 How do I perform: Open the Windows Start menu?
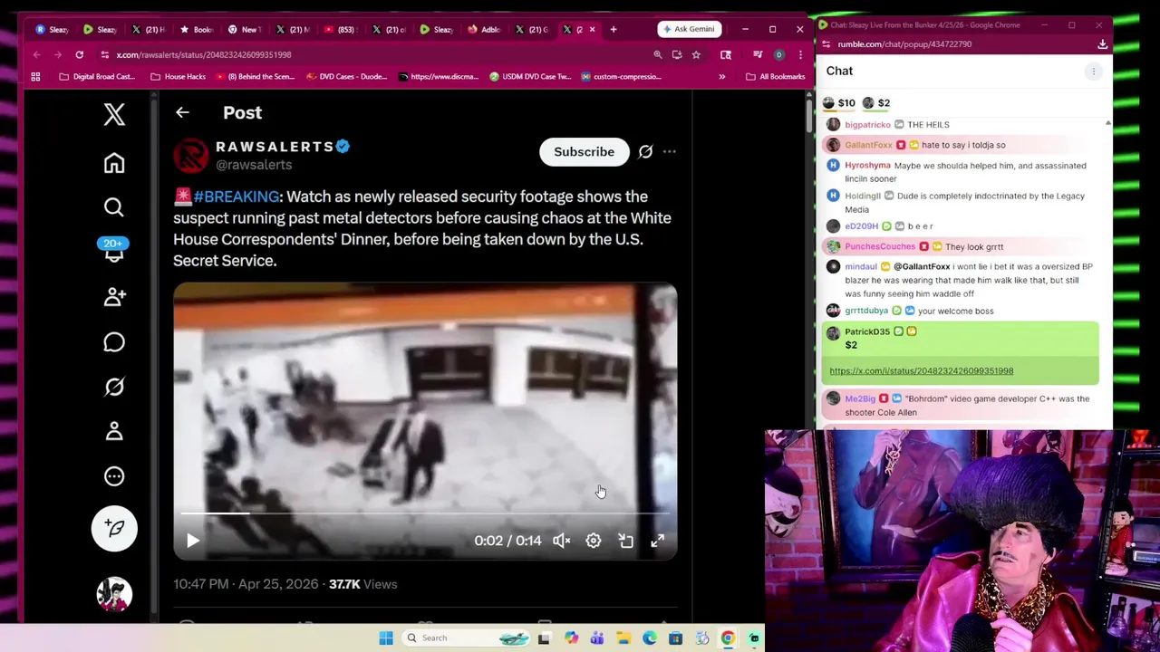pos(386,638)
